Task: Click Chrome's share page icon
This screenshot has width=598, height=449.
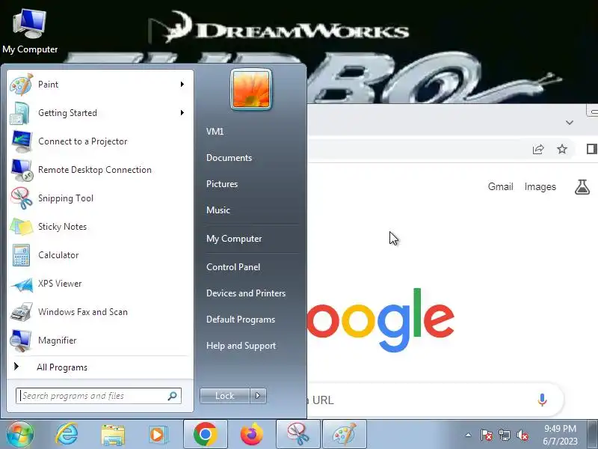Action: 538,149
